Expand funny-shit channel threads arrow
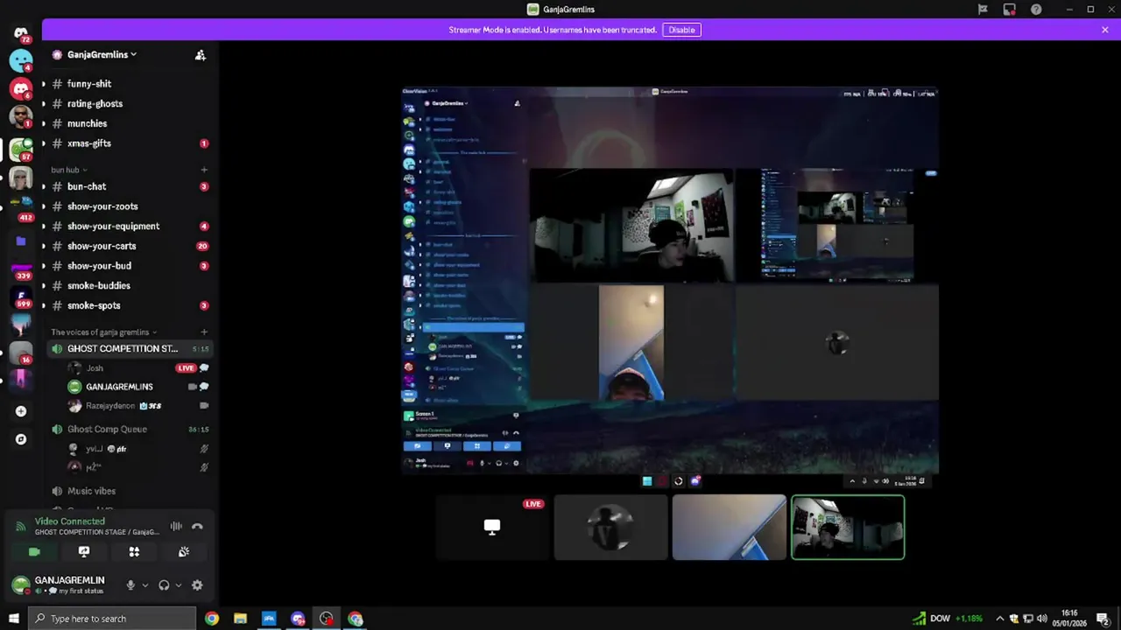The height and width of the screenshot is (630, 1121). tap(43, 84)
